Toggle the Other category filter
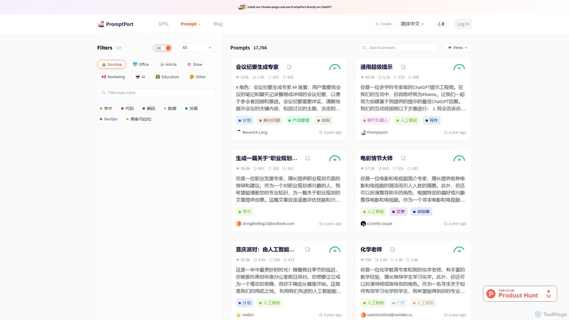 [x=197, y=77]
